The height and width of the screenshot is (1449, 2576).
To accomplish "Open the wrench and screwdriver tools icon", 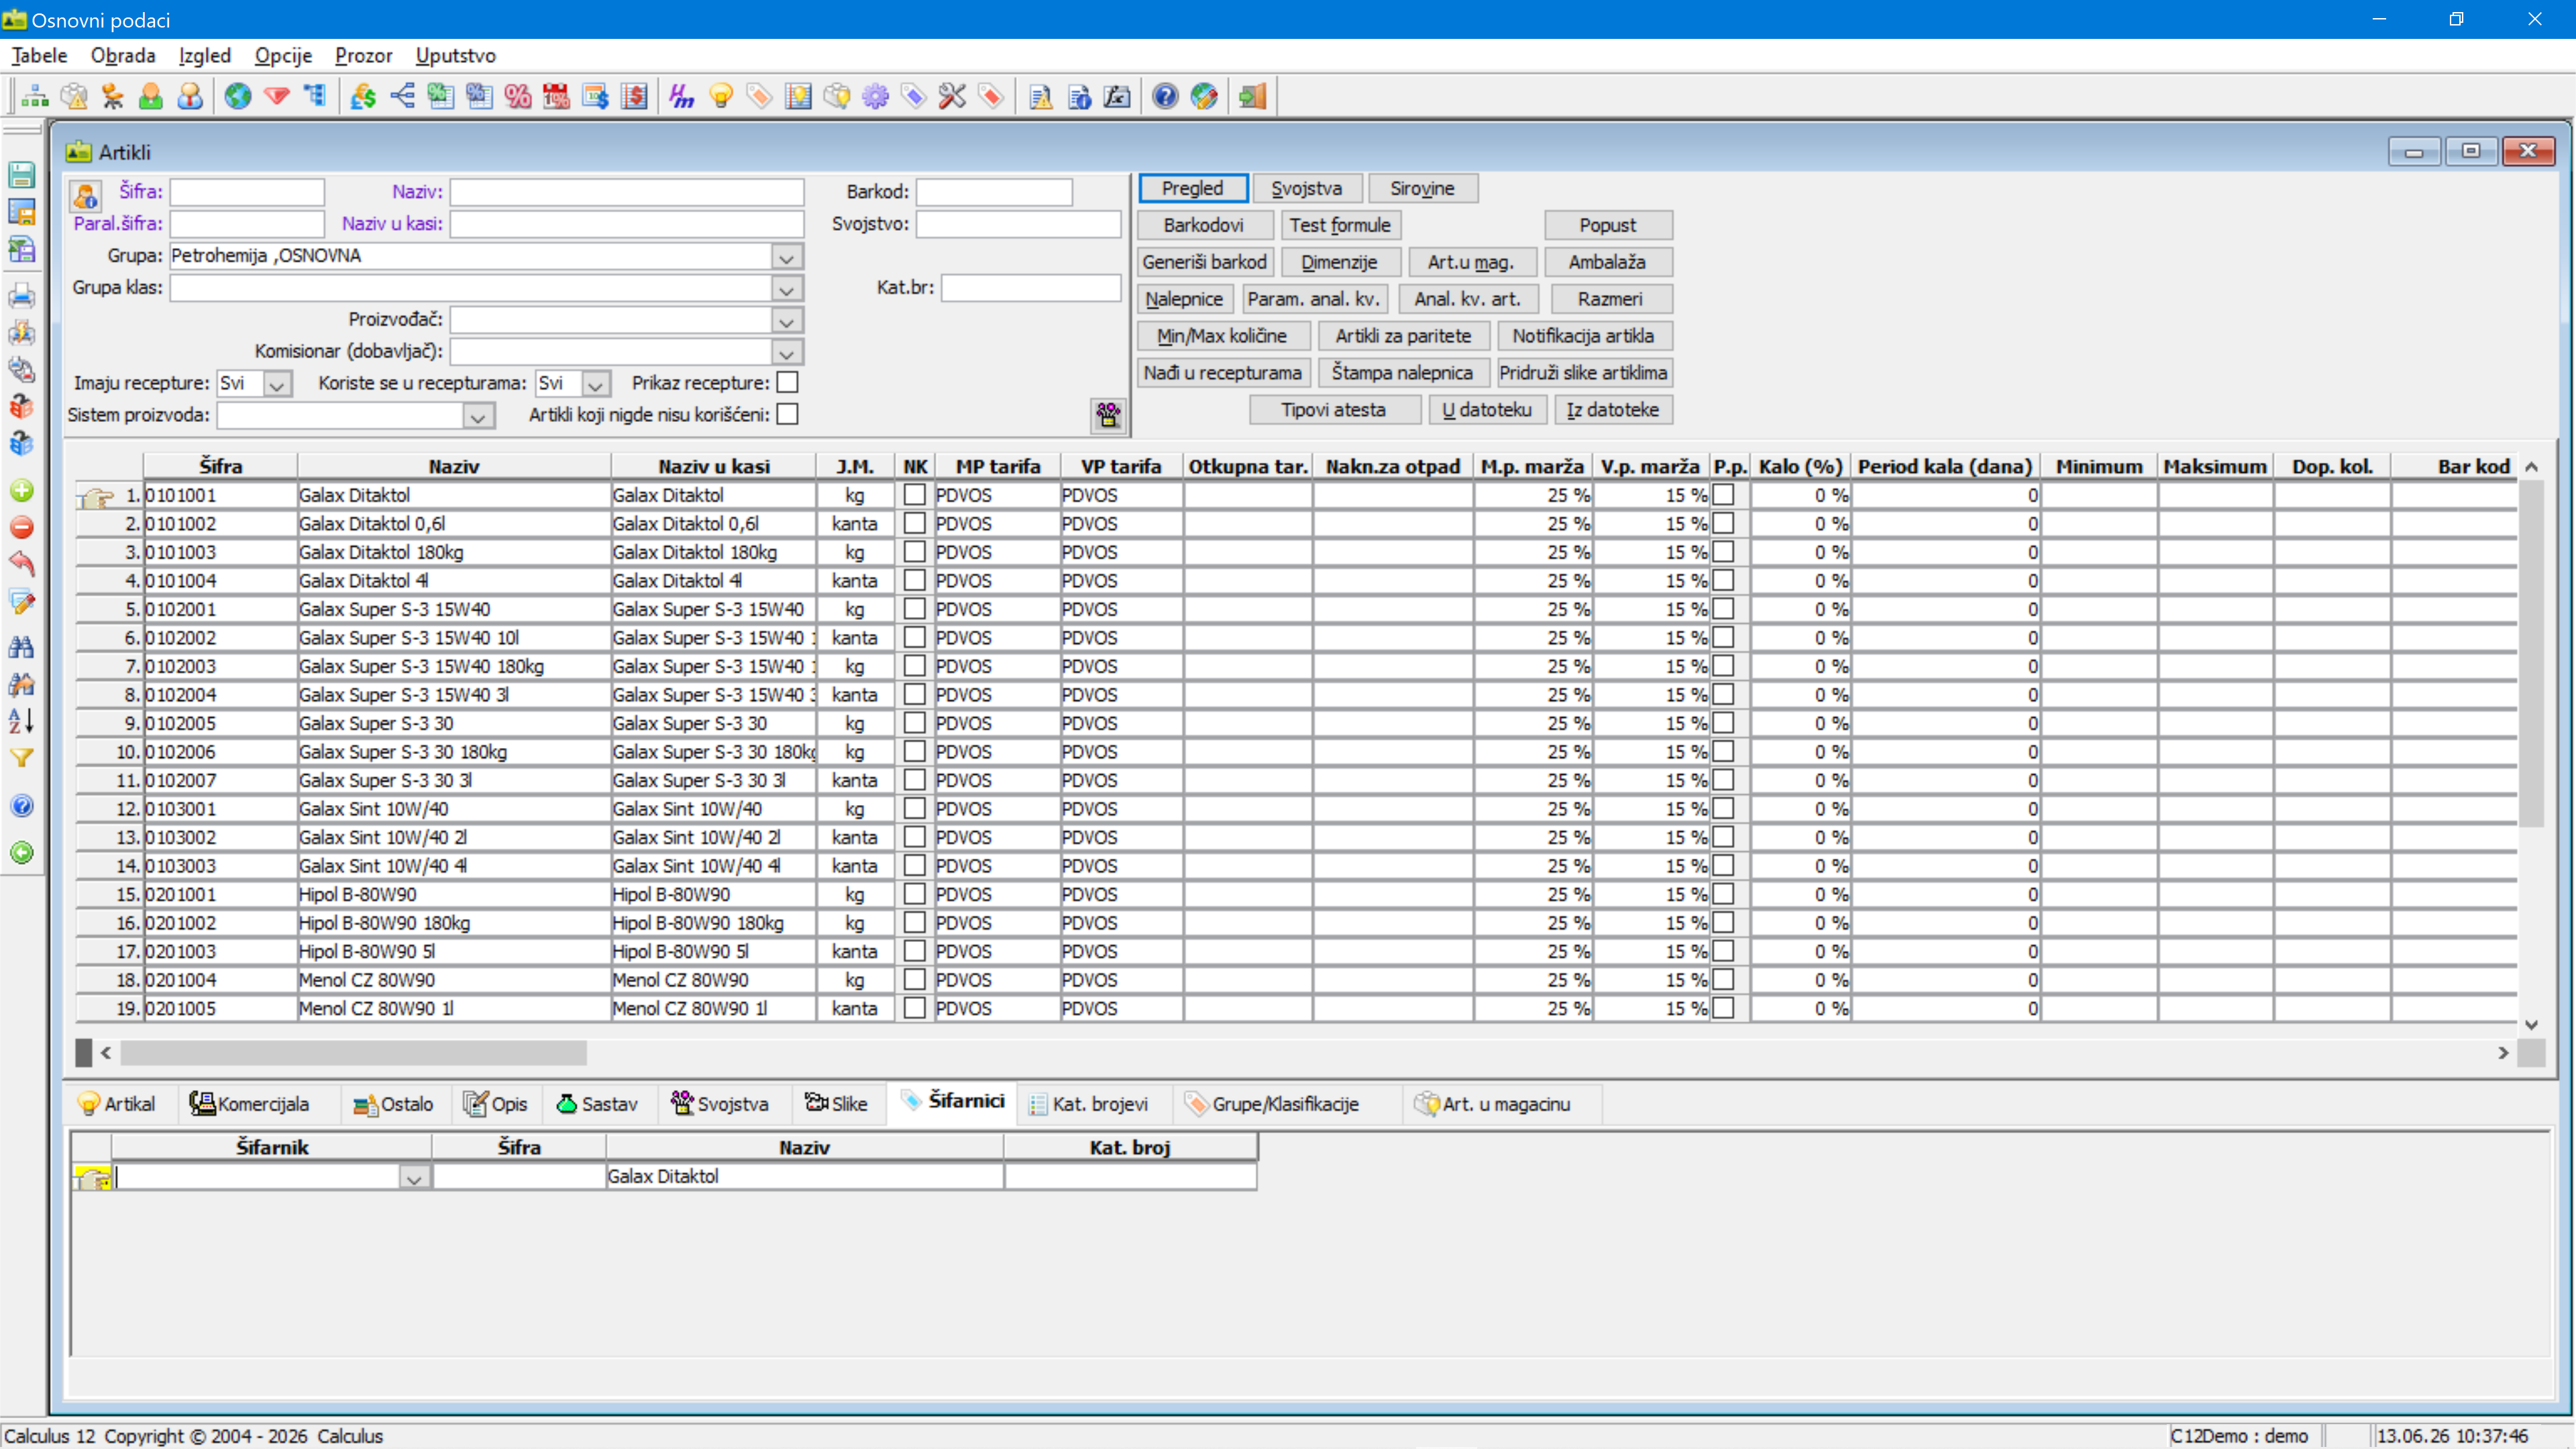I will pos(952,96).
